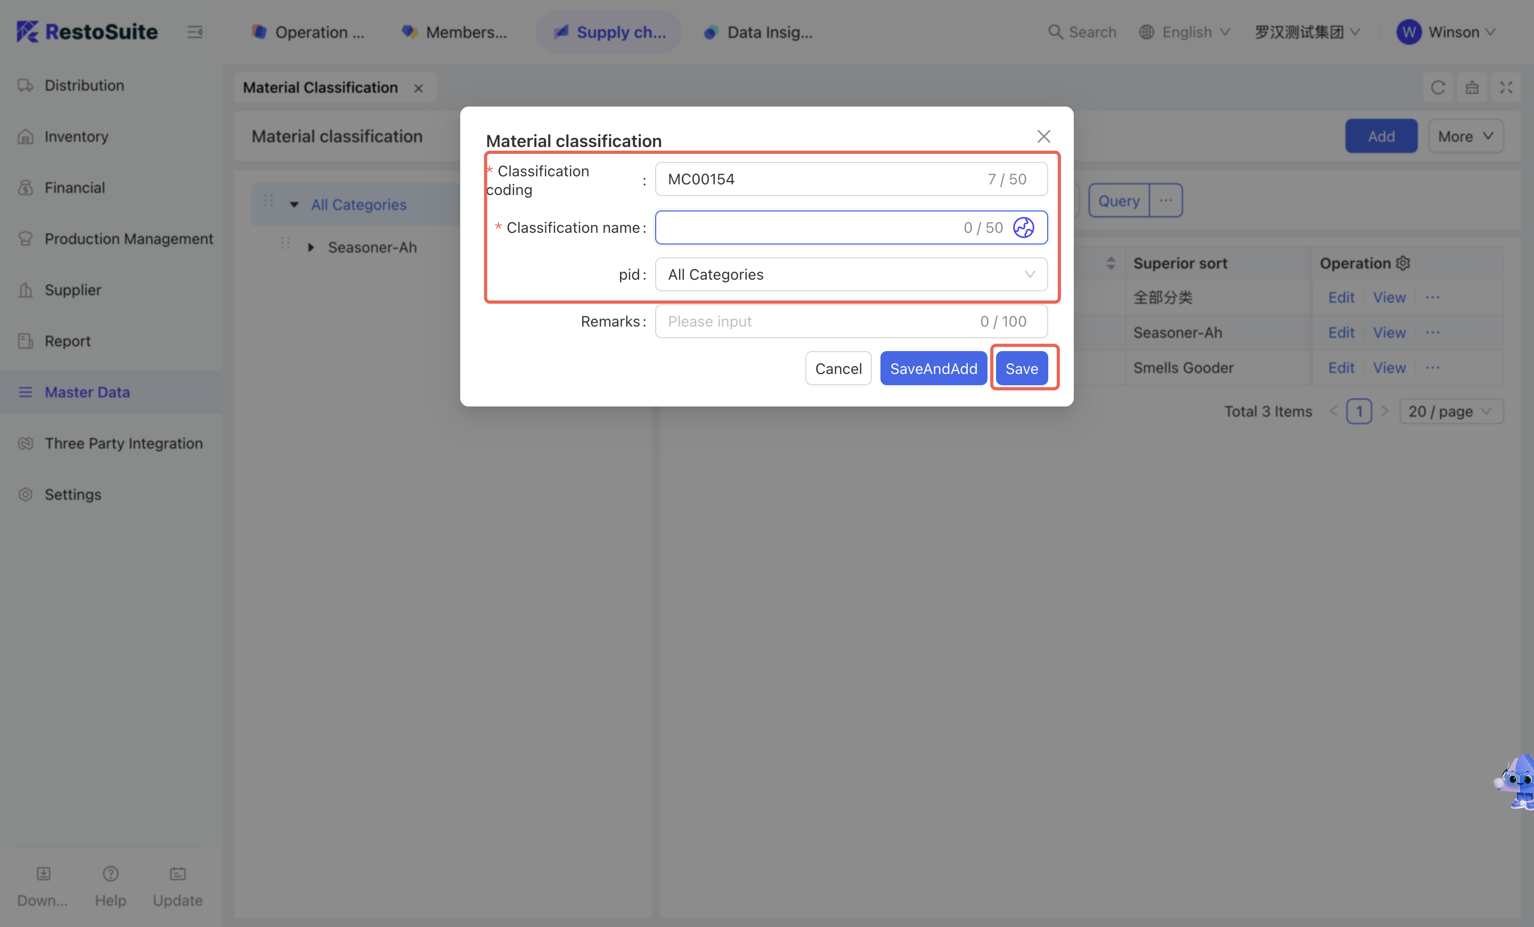
Task: Click the refresh icon in the tab bar
Action: pos(1438,88)
